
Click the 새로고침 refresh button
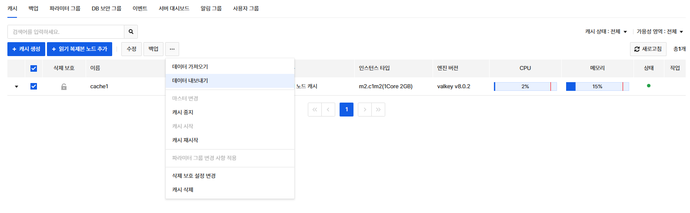(x=648, y=49)
